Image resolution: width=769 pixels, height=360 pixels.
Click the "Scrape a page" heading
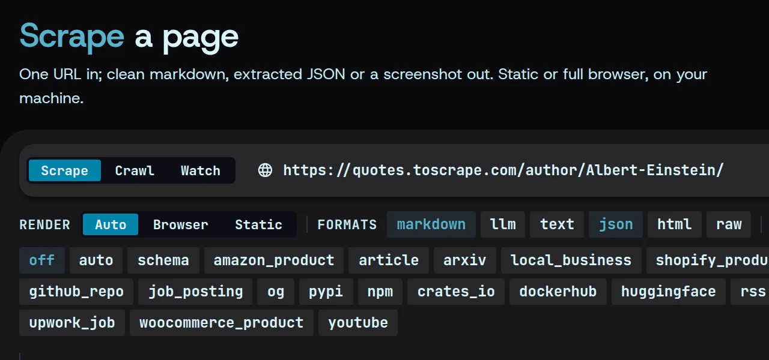(129, 37)
